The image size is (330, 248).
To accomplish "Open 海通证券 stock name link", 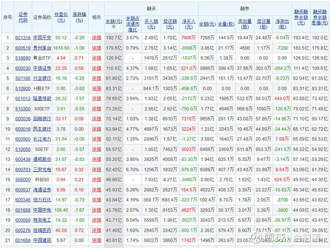I will [42, 190].
